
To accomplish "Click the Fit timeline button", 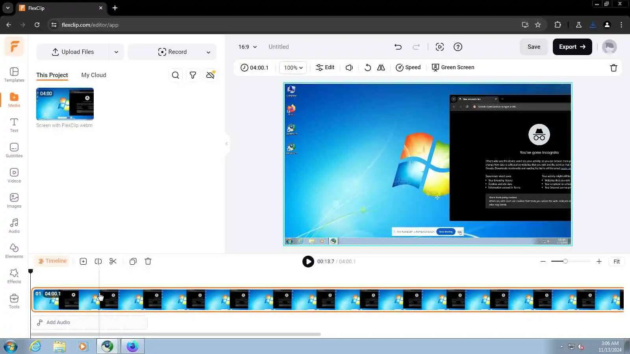I will (x=617, y=262).
